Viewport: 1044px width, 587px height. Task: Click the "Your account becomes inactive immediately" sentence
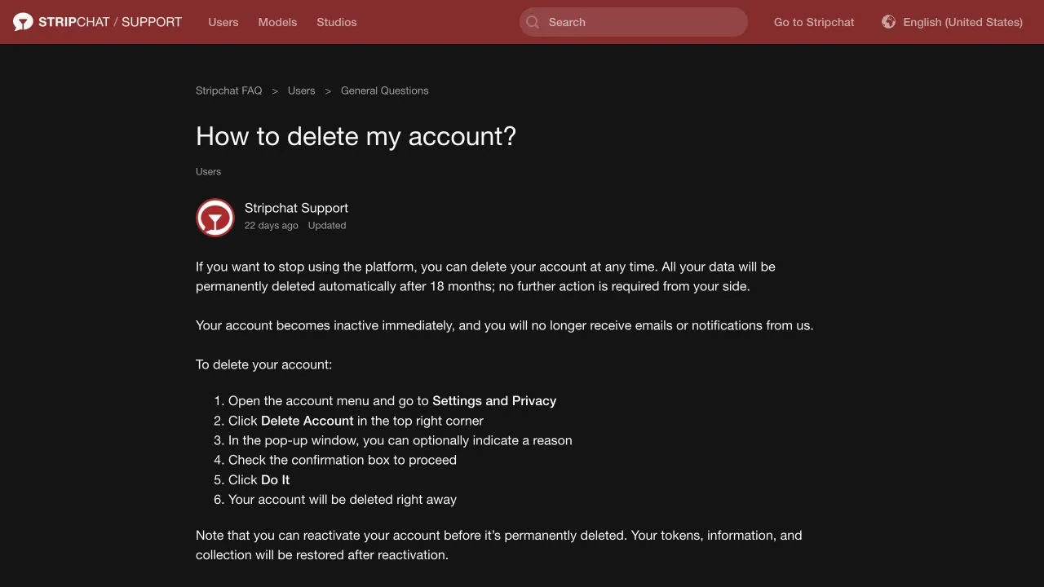point(505,325)
